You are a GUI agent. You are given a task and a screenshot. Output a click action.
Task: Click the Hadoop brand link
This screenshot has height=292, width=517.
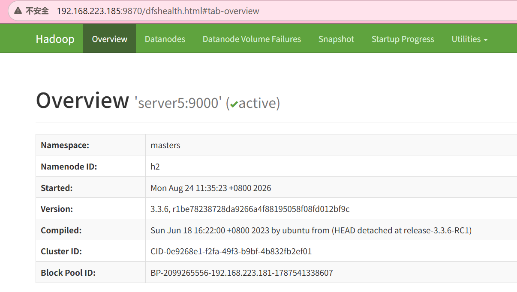[x=55, y=39]
